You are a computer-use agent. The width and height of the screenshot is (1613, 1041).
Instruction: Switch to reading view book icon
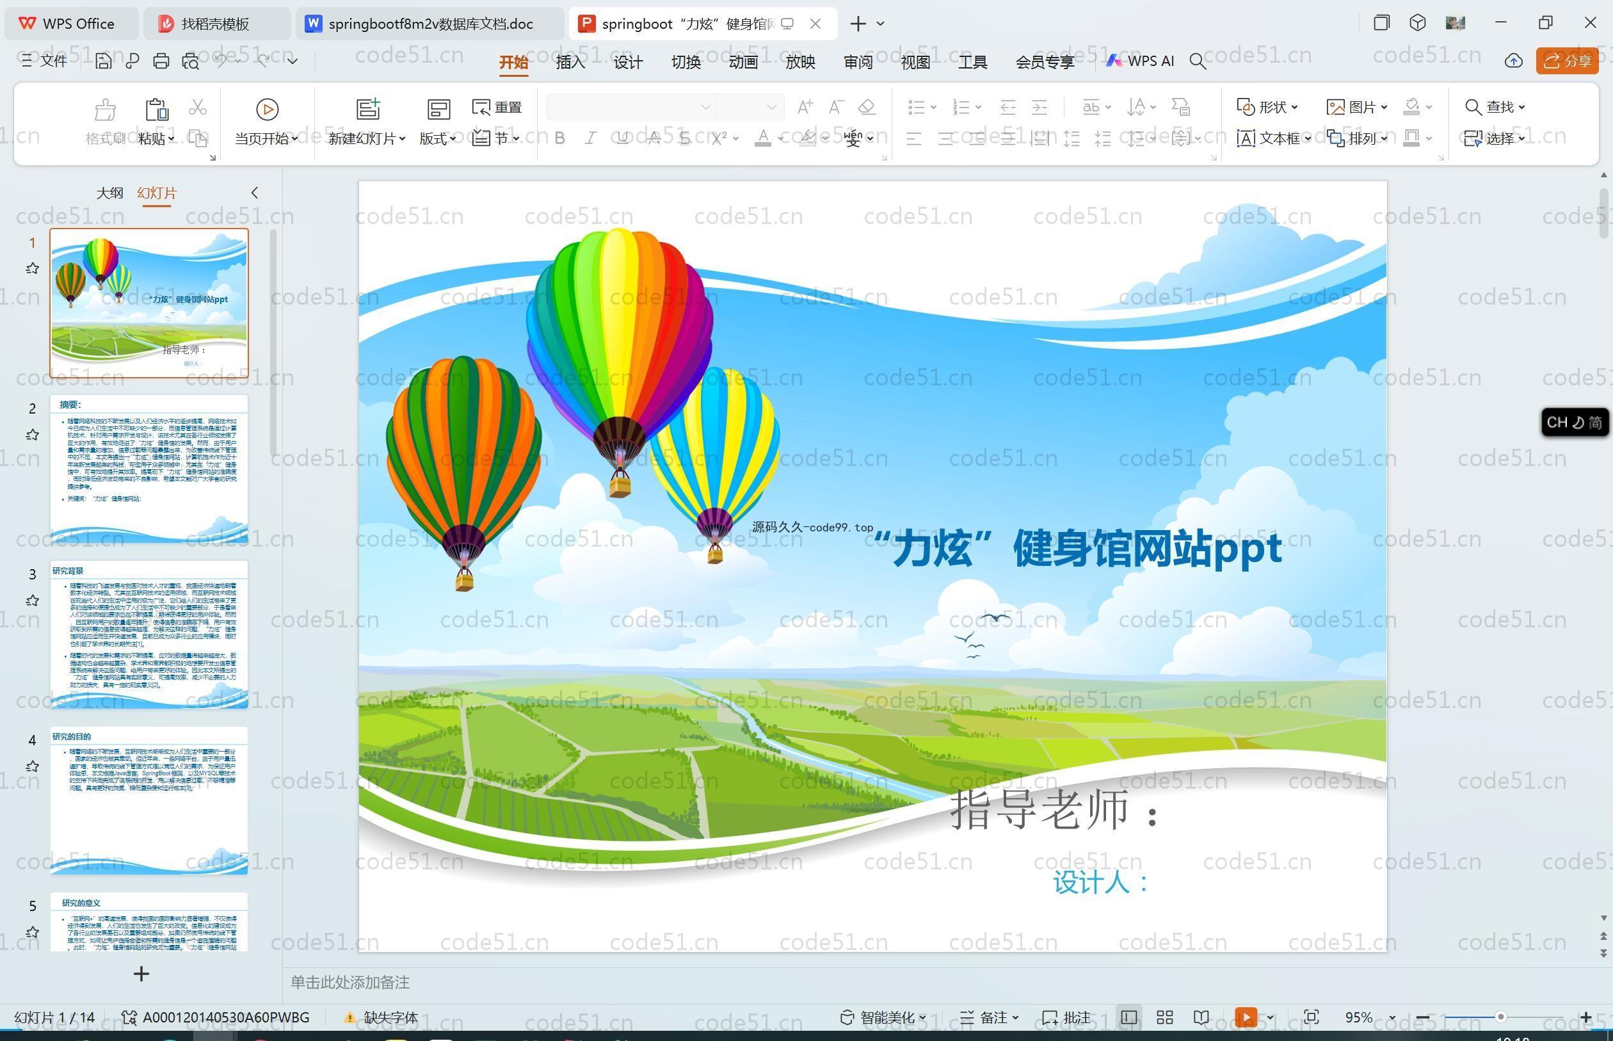click(x=1201, y=1017)
